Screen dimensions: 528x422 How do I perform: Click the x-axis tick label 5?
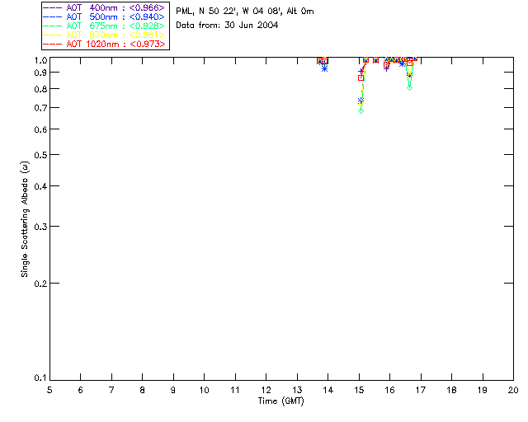click(x=49, y=389)
